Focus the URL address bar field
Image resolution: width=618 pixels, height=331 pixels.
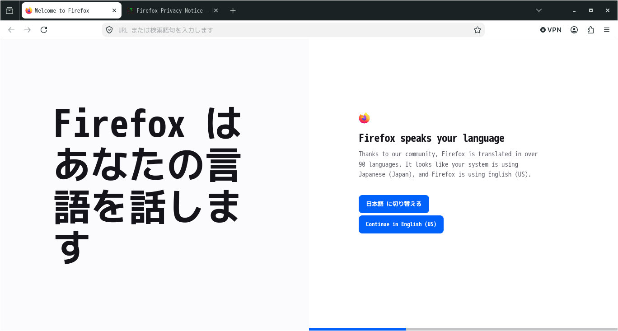pos(293,30)
